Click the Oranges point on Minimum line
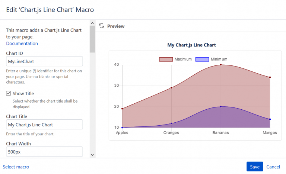 pos(171,123)
